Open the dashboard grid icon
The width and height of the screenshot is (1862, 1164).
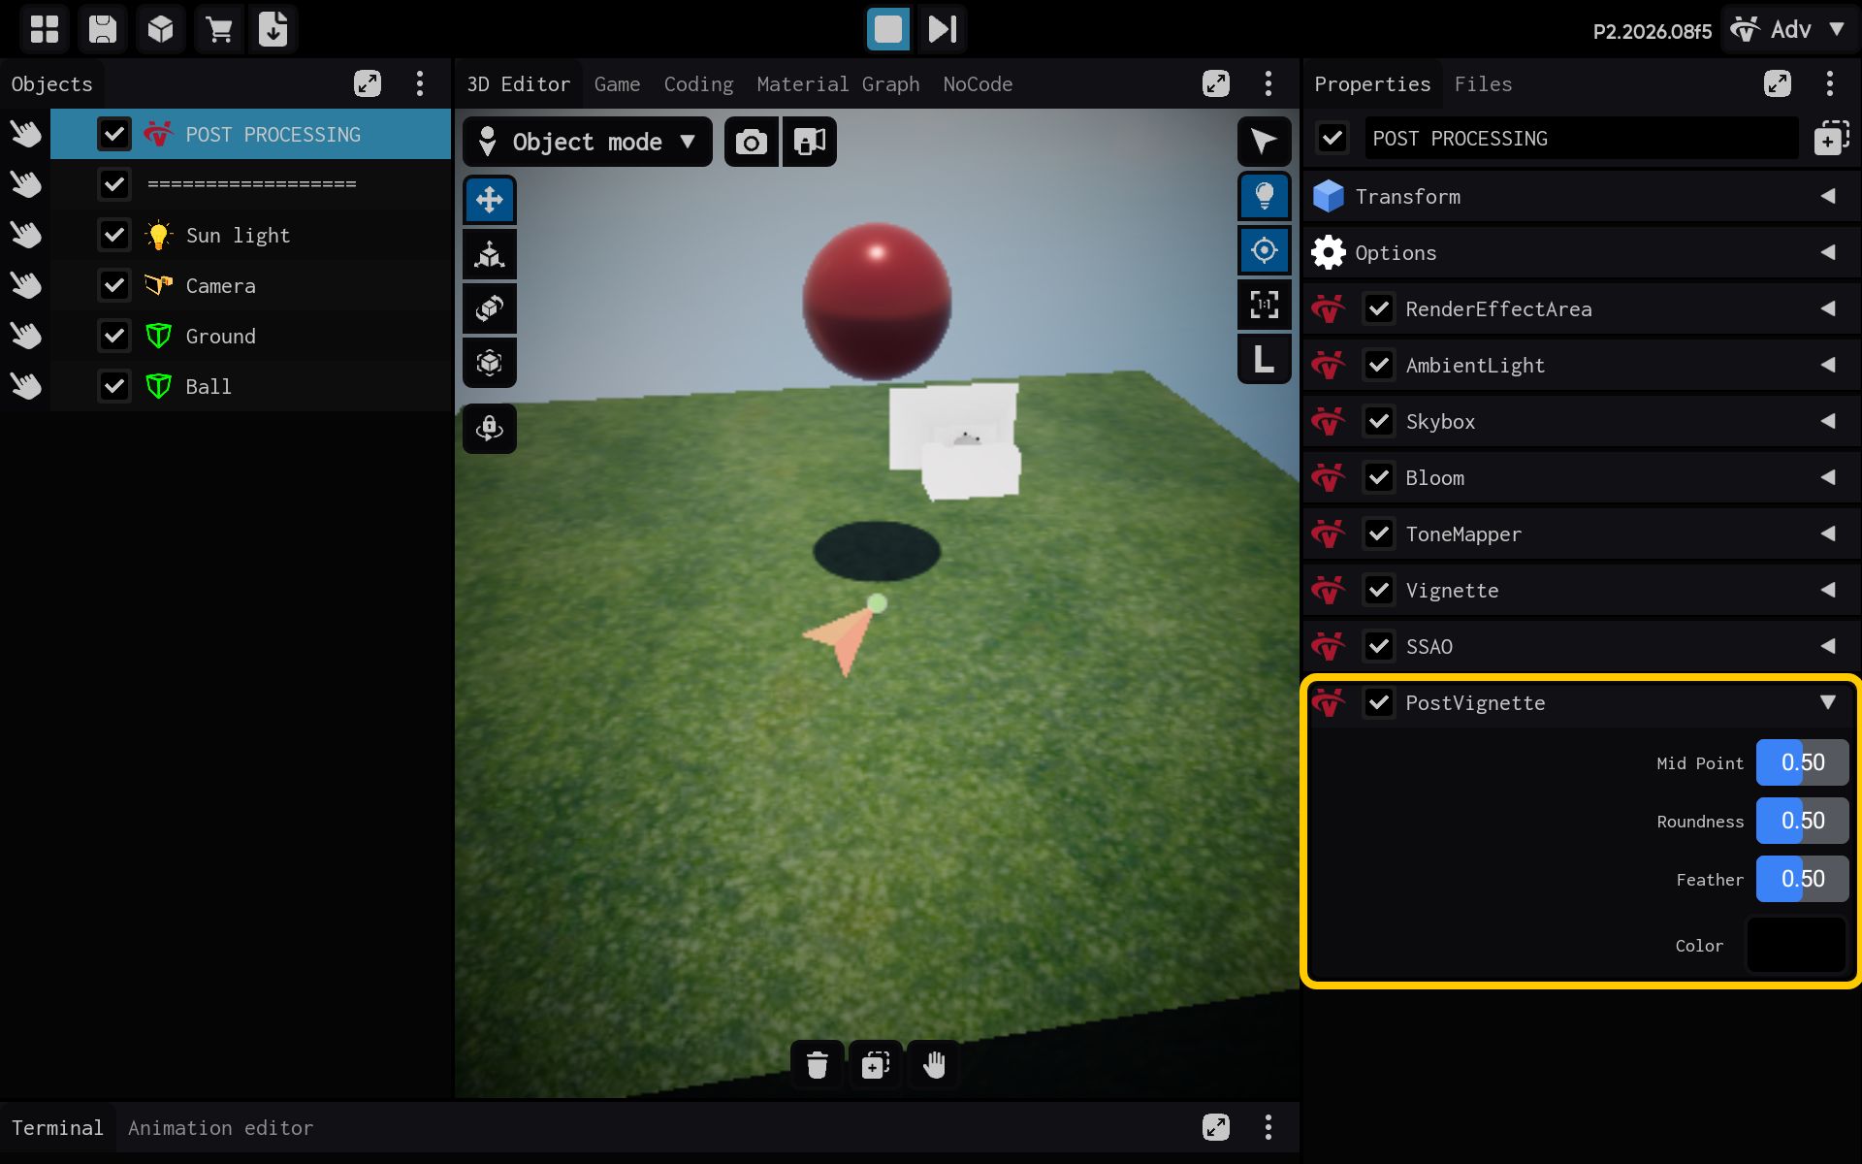pyautogui.click(x=45, y=29)
